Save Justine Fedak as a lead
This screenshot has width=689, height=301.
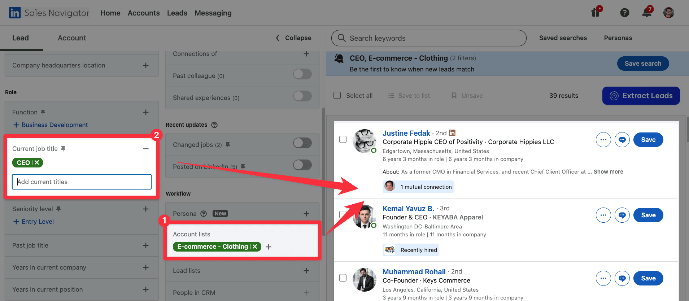tap(648, 140)
